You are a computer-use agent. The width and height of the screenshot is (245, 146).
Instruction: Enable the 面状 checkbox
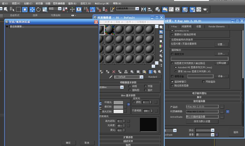click(146, 90)
